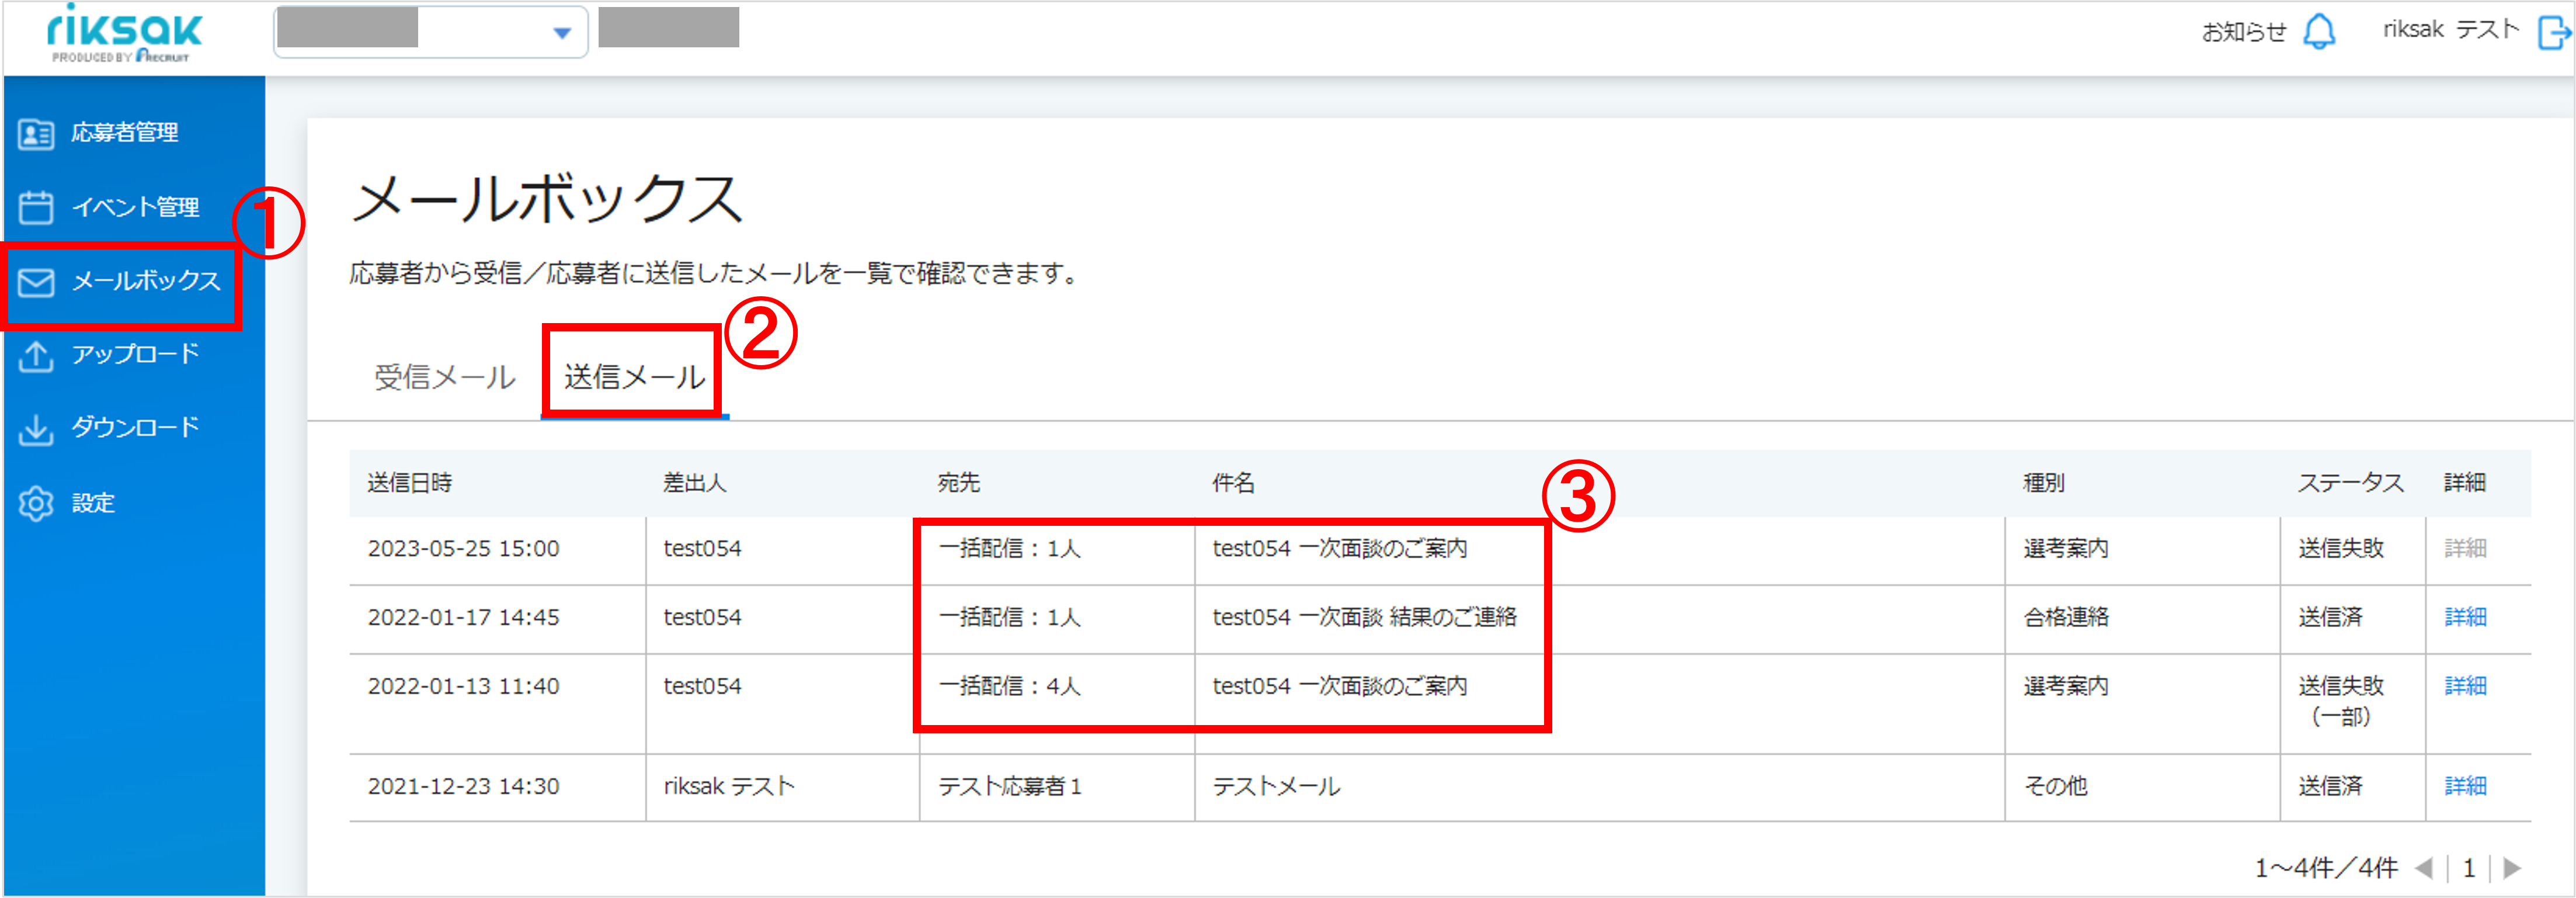Click the riksak logo
The image size is (2576, 898).
(x=124, y=33)
